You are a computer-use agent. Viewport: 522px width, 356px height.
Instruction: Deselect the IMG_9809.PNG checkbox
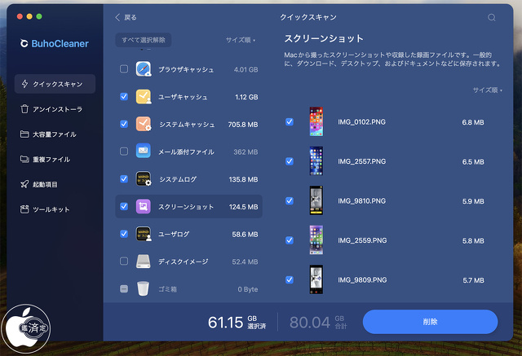click(290, 279)
